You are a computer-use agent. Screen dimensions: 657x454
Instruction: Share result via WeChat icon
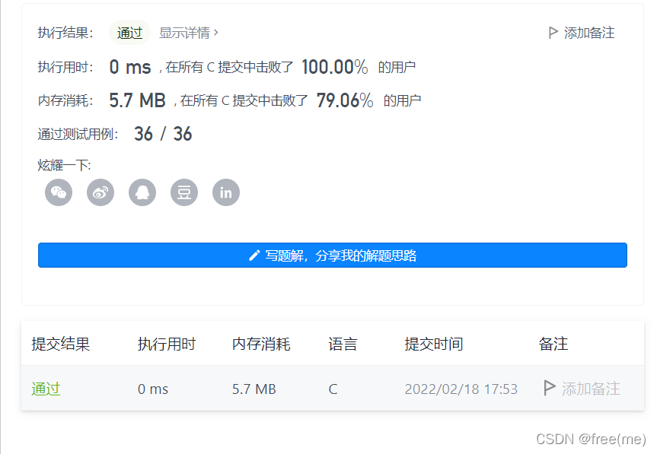[59, 192]
